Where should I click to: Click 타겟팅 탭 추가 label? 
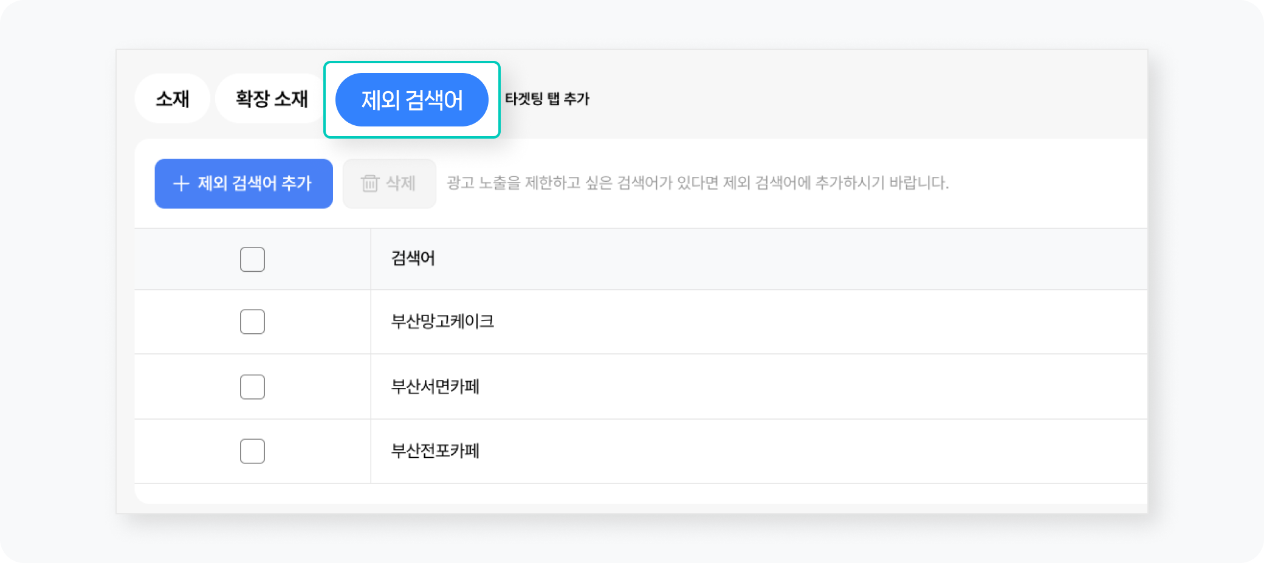click(547, 99)
